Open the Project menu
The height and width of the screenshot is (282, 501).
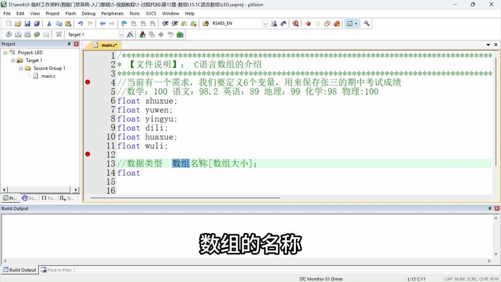[x=52, y=14]
